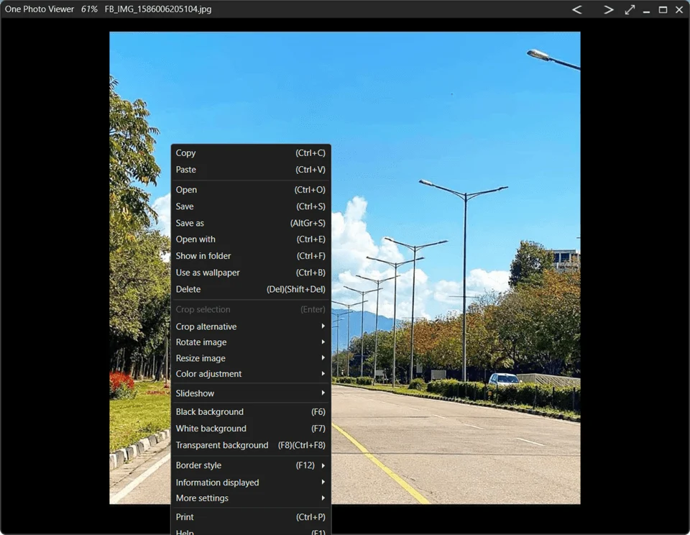Choose Print from context menu
690x535 pixels.
pyautogui.click(x=251, y=518)
